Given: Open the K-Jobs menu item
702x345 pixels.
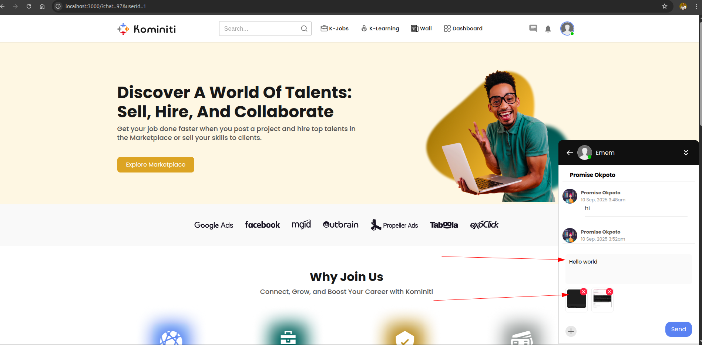Looking at the screenshot, I should [335, 29].
